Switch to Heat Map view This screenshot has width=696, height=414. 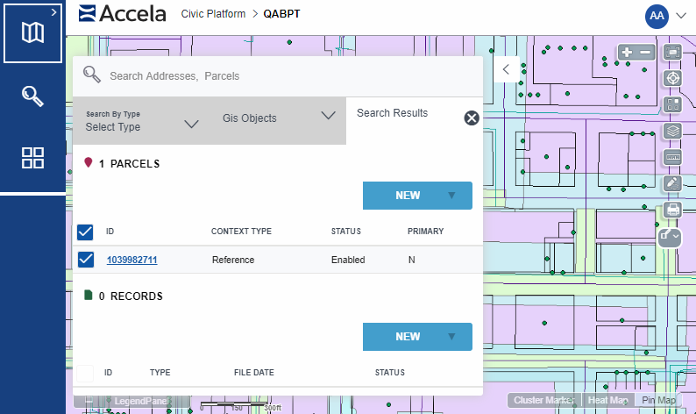[608, 400]
